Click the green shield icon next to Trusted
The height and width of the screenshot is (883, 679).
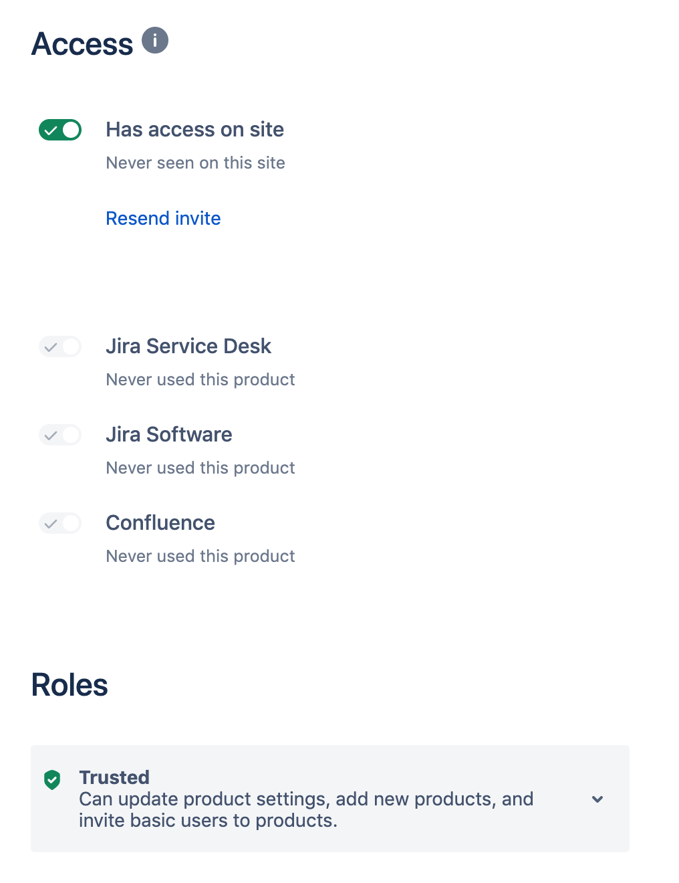[x=52, y=780]
